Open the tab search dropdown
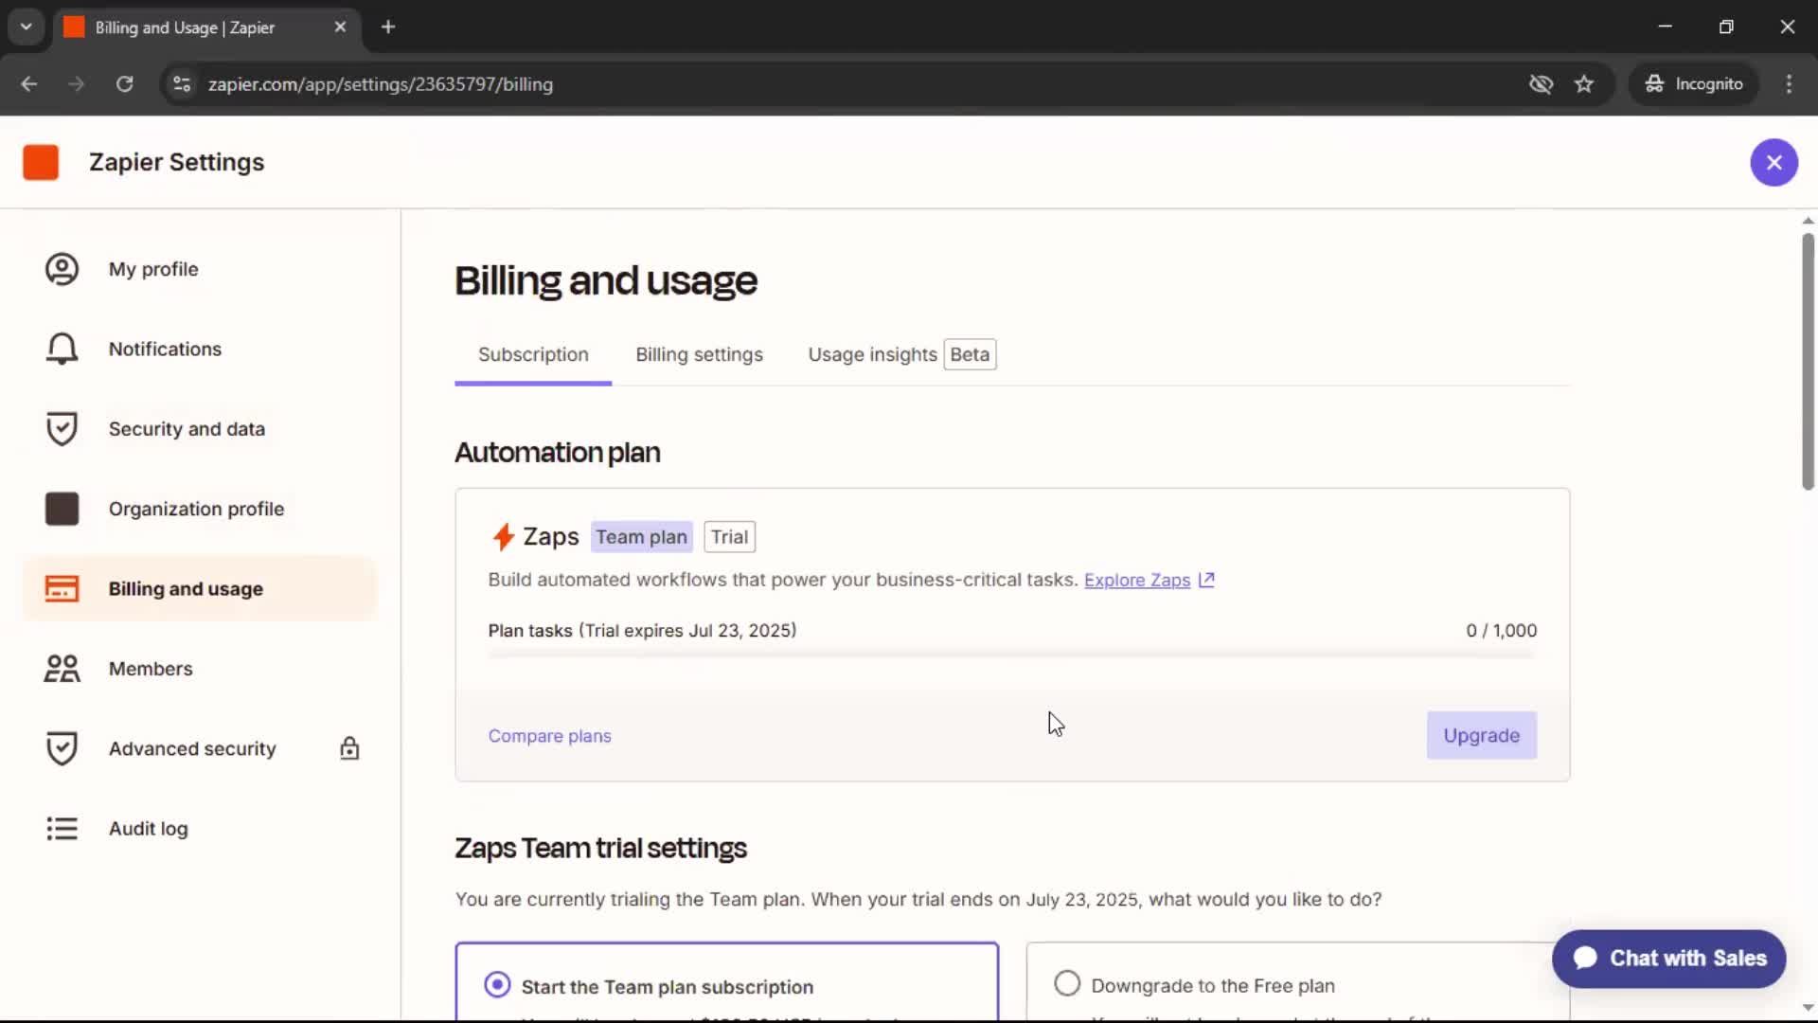Image resolution: width=1818 pixels, height=1023 pixels. click(27, 27)
